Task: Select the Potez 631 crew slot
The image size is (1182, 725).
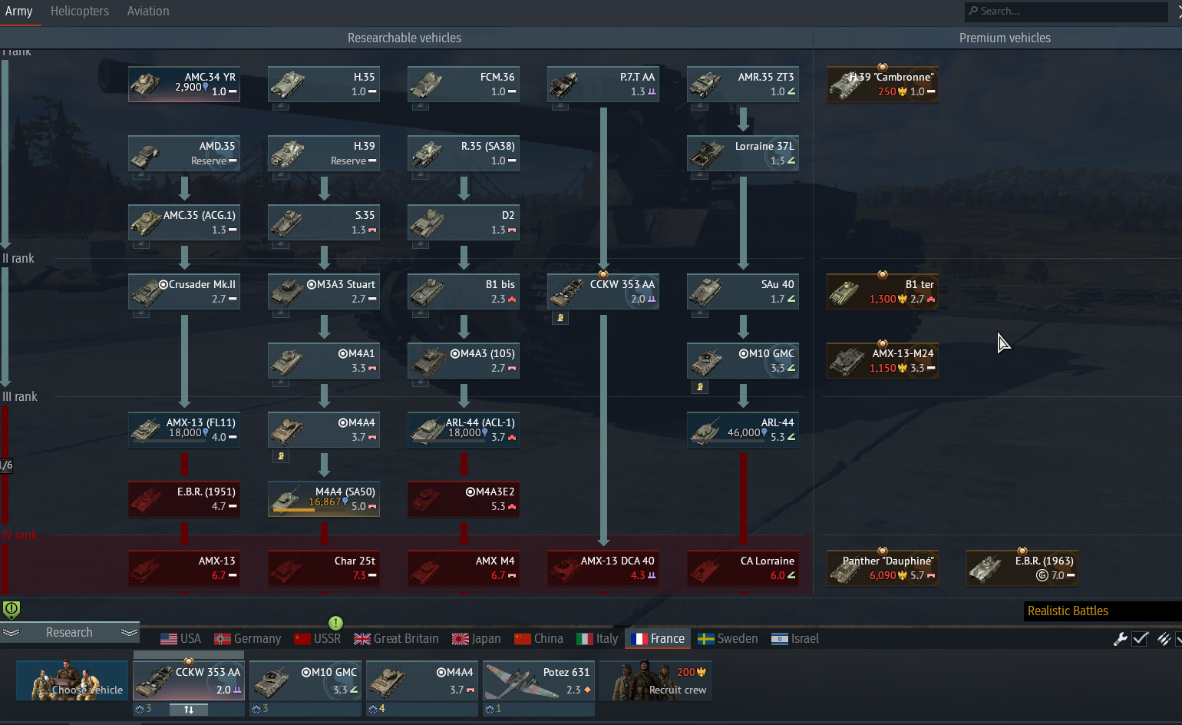Action: [539, 680]
